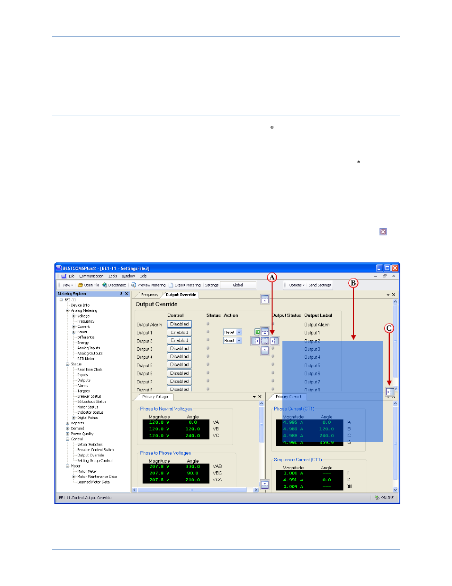Close the Metering Explorer panel
This screenshot has height=586, width=452.
click(127, 294)
